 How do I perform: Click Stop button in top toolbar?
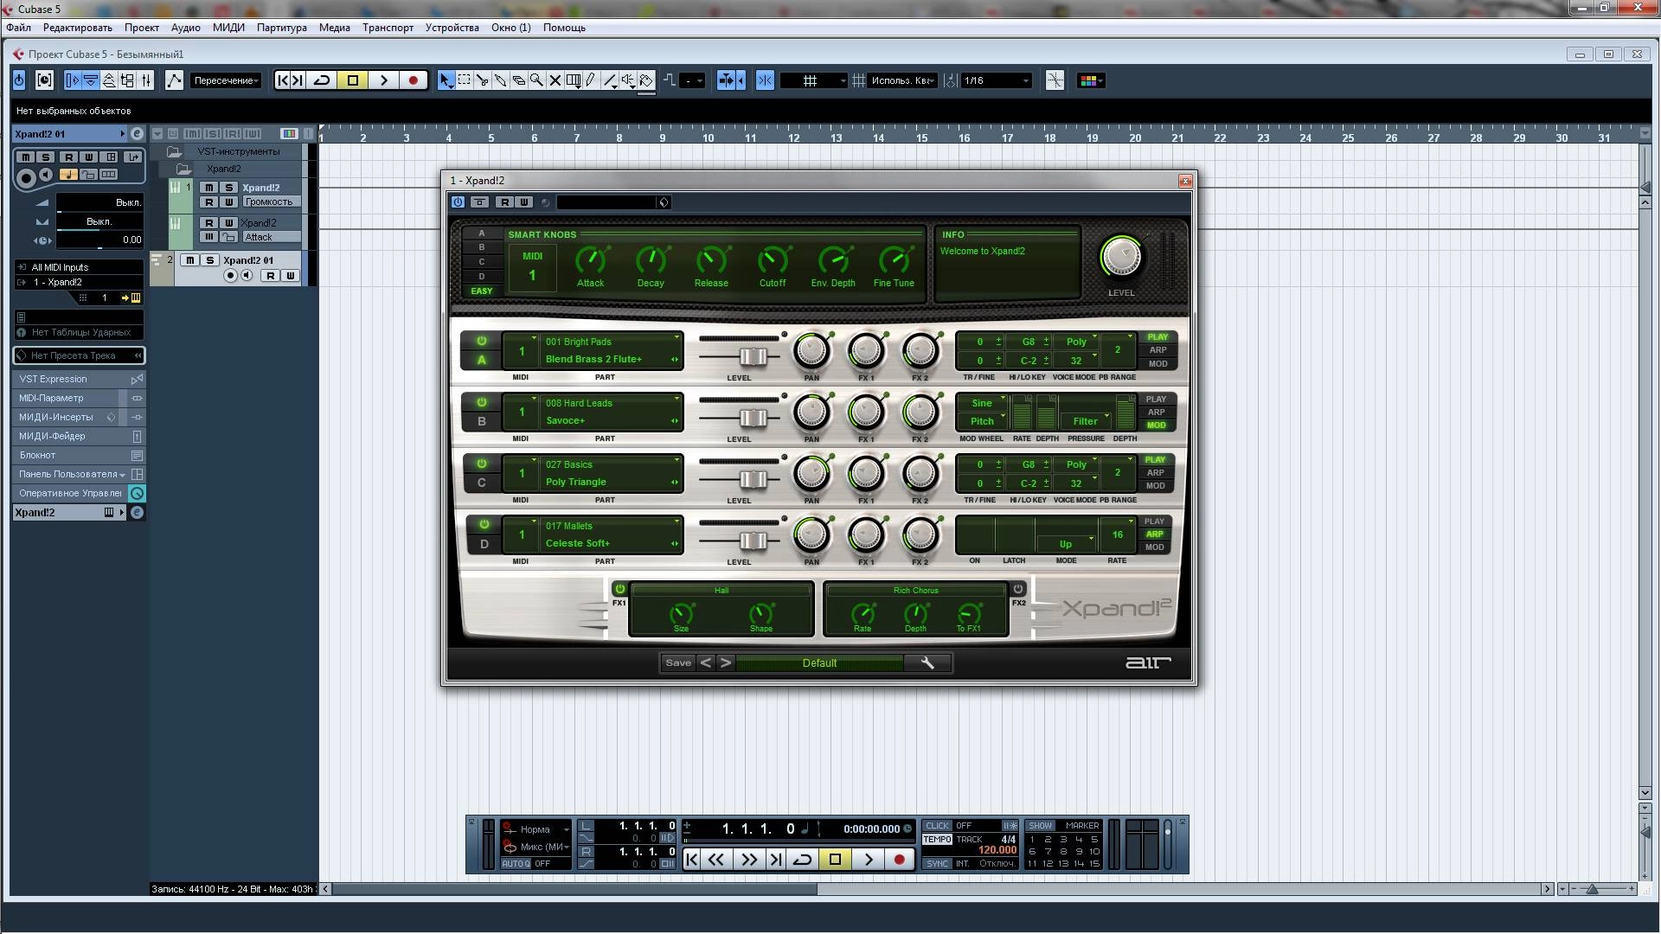coord(352,80)
